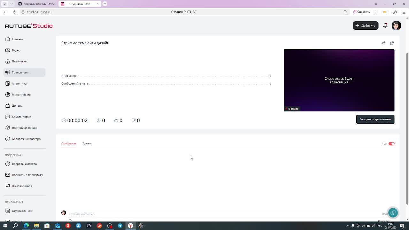This screenshot has height=230, width=409.
Task: Open the Добавить menu
Action: click(366, 26)
